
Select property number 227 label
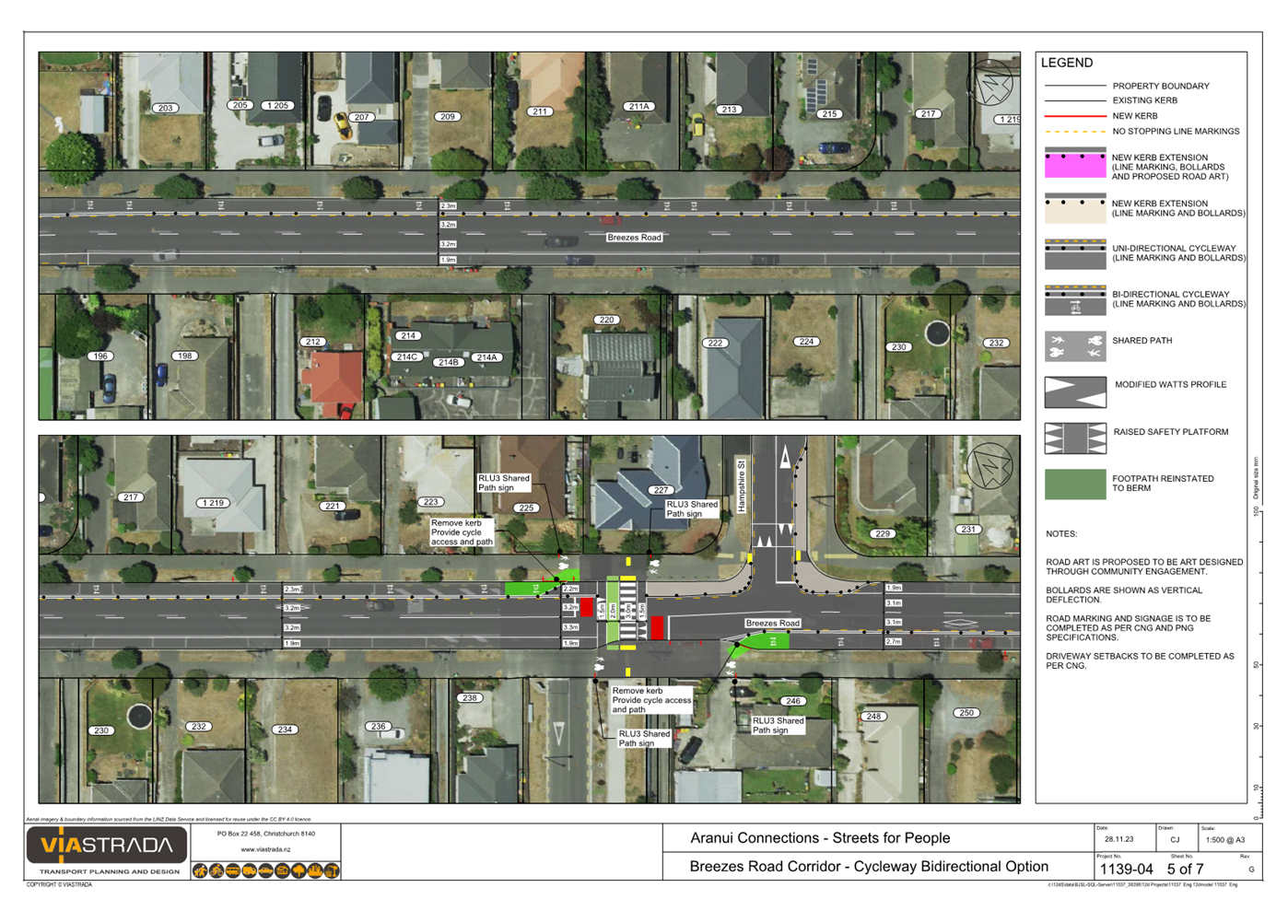[660, 490]
